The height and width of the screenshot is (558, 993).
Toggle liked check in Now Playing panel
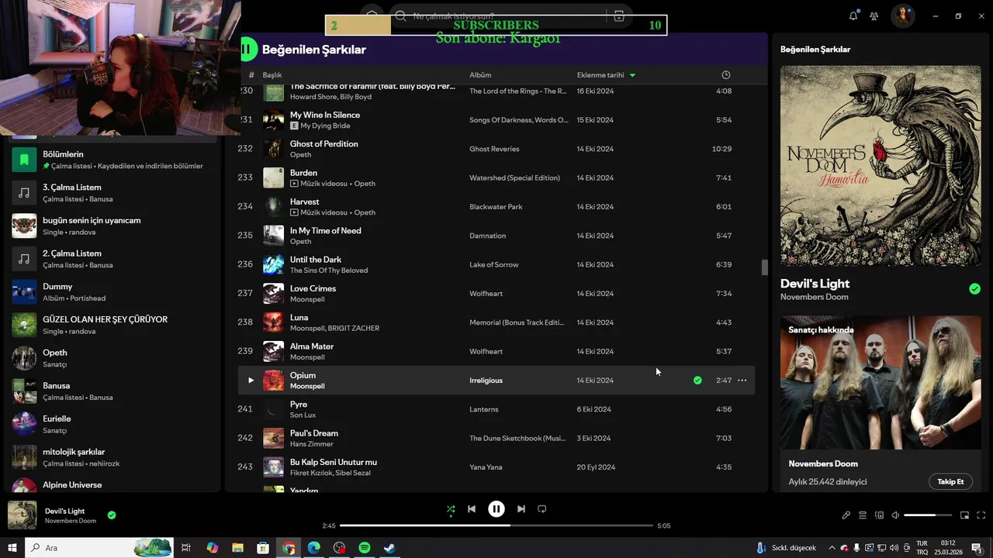click(974, 289)
